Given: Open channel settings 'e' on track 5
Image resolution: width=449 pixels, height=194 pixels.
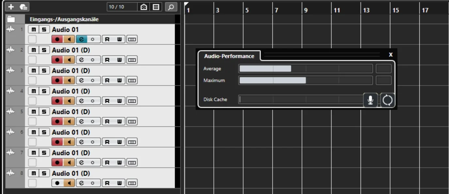Looking at the screenshot, I should click(82, 121).
